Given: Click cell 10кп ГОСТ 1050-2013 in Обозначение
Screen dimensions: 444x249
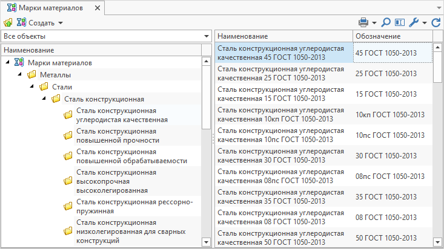Looking at the screenshot, I should pos(393,114).
